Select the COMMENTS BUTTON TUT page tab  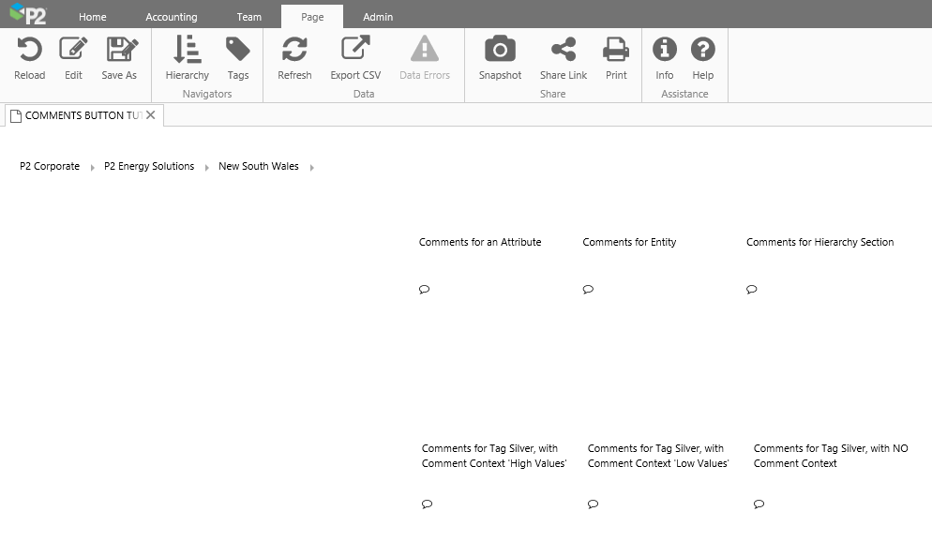pyautogui.click(x=83, y=115)
